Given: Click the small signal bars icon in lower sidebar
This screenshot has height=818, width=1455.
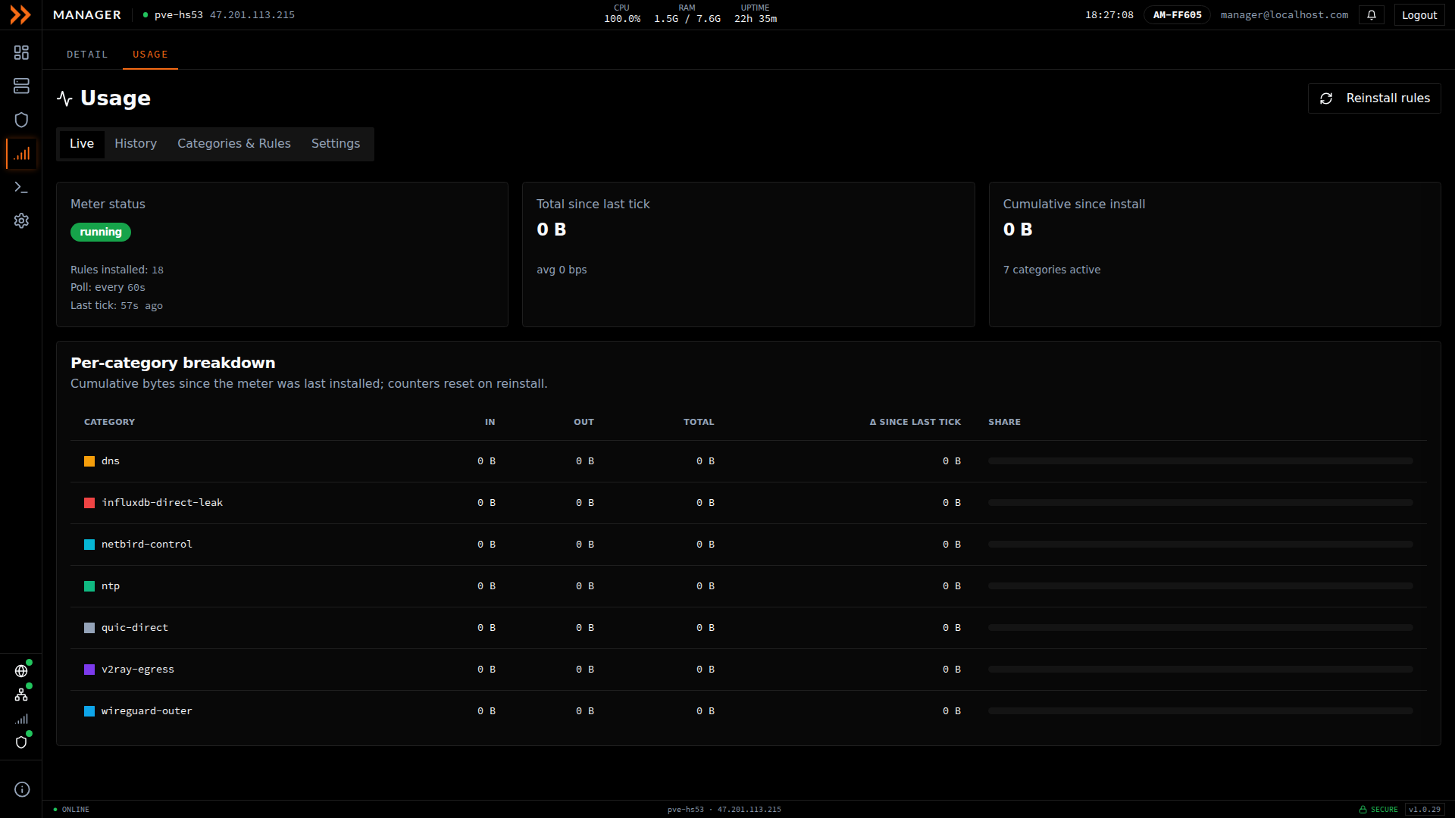Looking at the screenshot, I should point(21,719).
